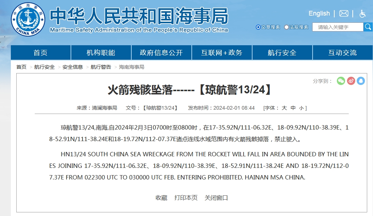Share article to WeChat
The image size is (373, 216).
click(x=341, y=81)
